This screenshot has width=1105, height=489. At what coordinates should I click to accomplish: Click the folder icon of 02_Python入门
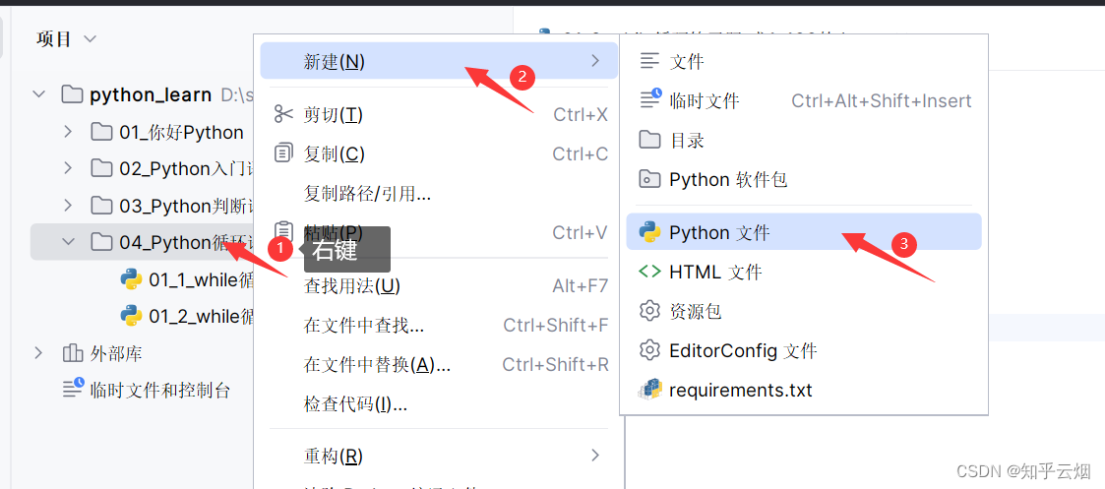click(101, 168)
